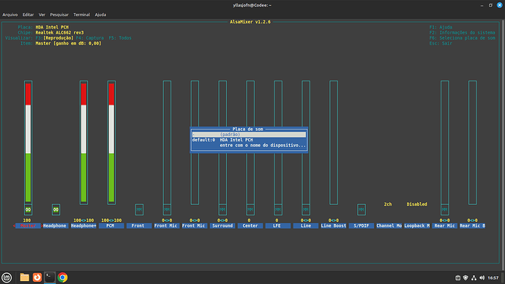Unmute the Front channel MM box
Screen dimensions: 505x284
pos(139,209)
